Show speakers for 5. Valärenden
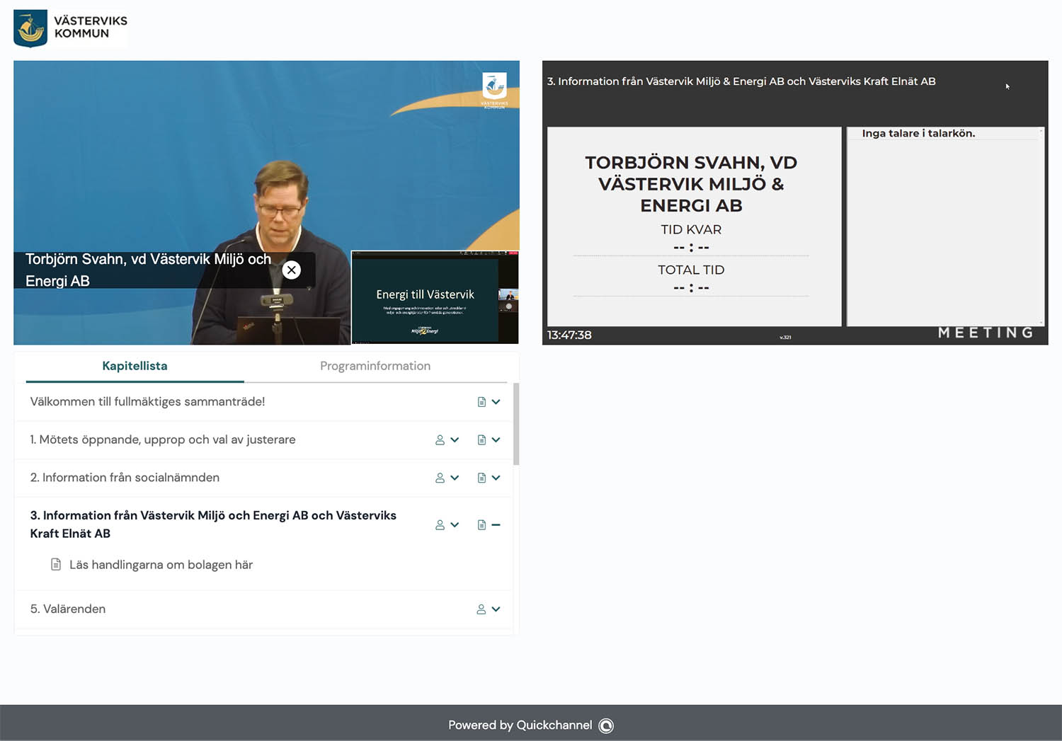 click(481, 609)
